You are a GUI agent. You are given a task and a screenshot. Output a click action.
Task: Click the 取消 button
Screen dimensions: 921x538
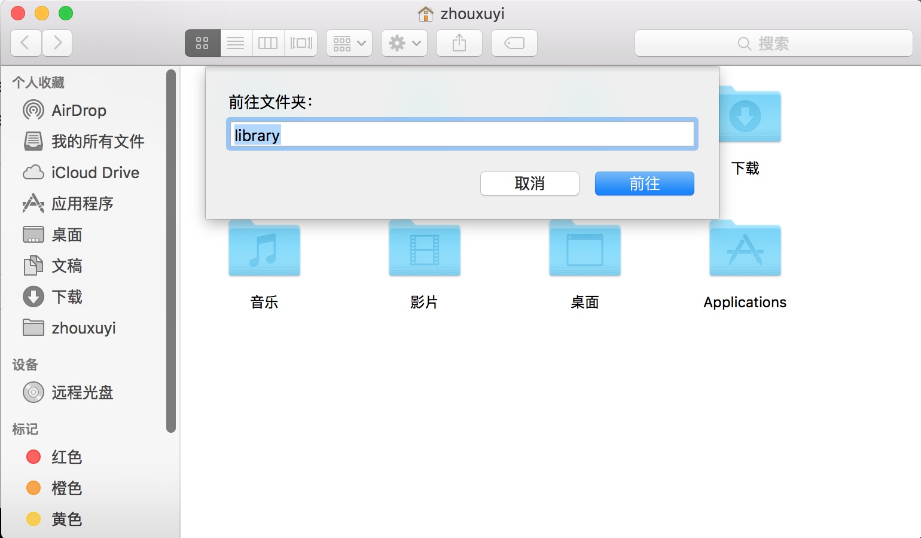[x=529, y=184]
